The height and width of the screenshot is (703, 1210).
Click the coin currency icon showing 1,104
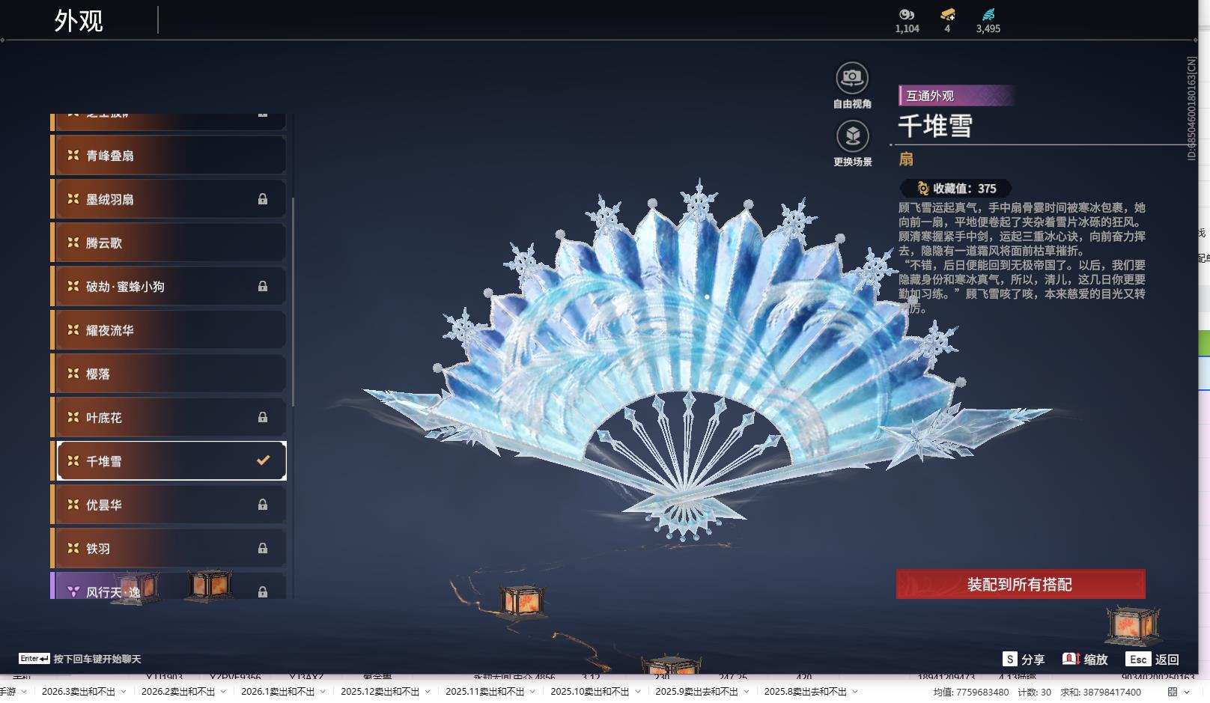pyautogui.click(x=907, y=15)
